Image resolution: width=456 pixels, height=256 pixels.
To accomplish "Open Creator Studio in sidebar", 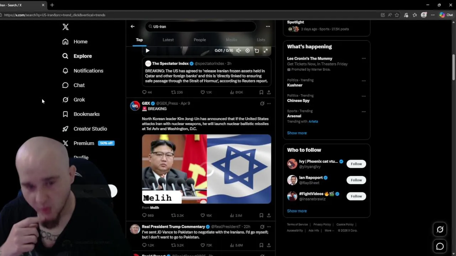I will [x=84, y=129].
